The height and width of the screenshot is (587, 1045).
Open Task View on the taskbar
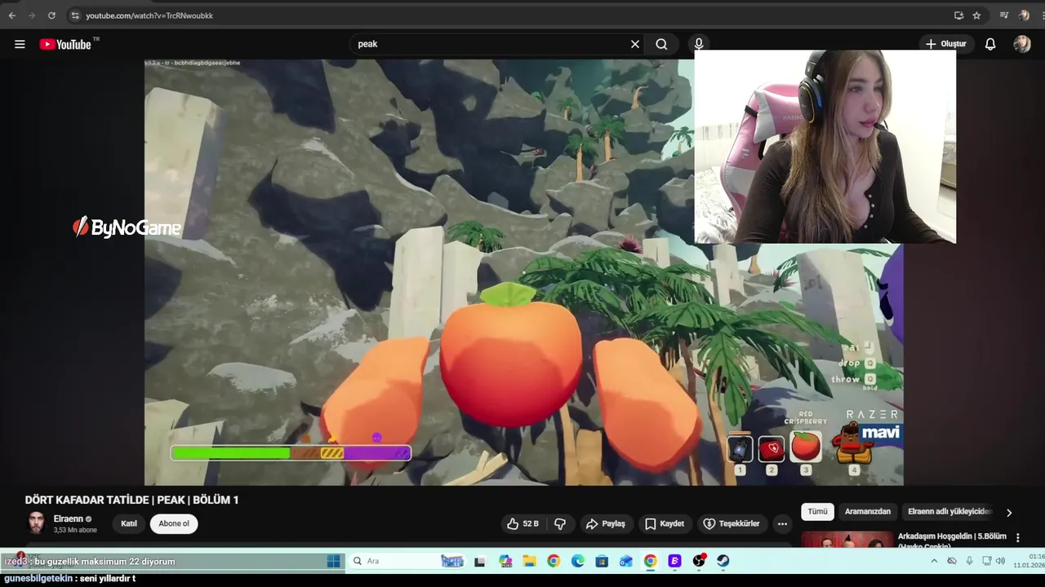coord(480,561)
